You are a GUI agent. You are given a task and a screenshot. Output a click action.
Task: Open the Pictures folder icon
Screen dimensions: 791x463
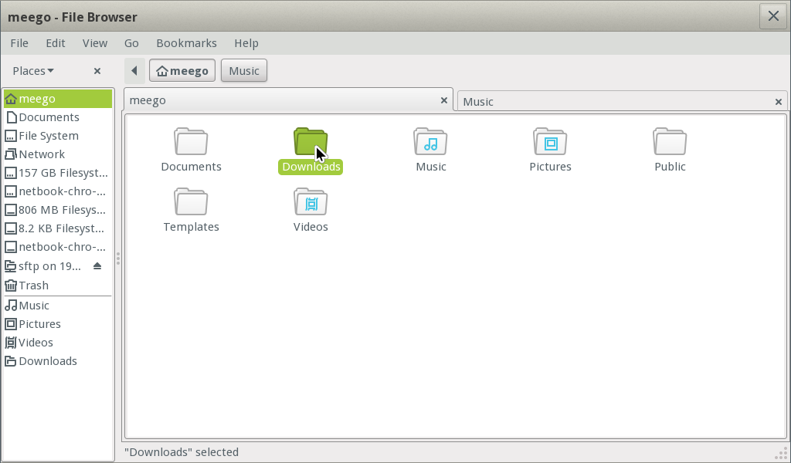550,141
